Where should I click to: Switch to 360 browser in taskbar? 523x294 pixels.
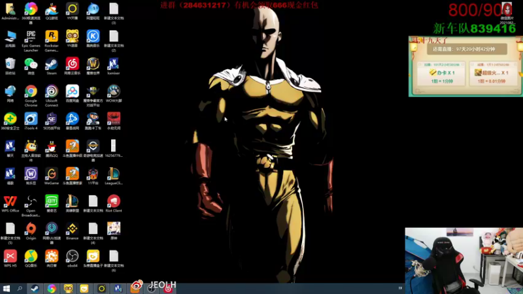pyautogui.click(x=52, y=289)
